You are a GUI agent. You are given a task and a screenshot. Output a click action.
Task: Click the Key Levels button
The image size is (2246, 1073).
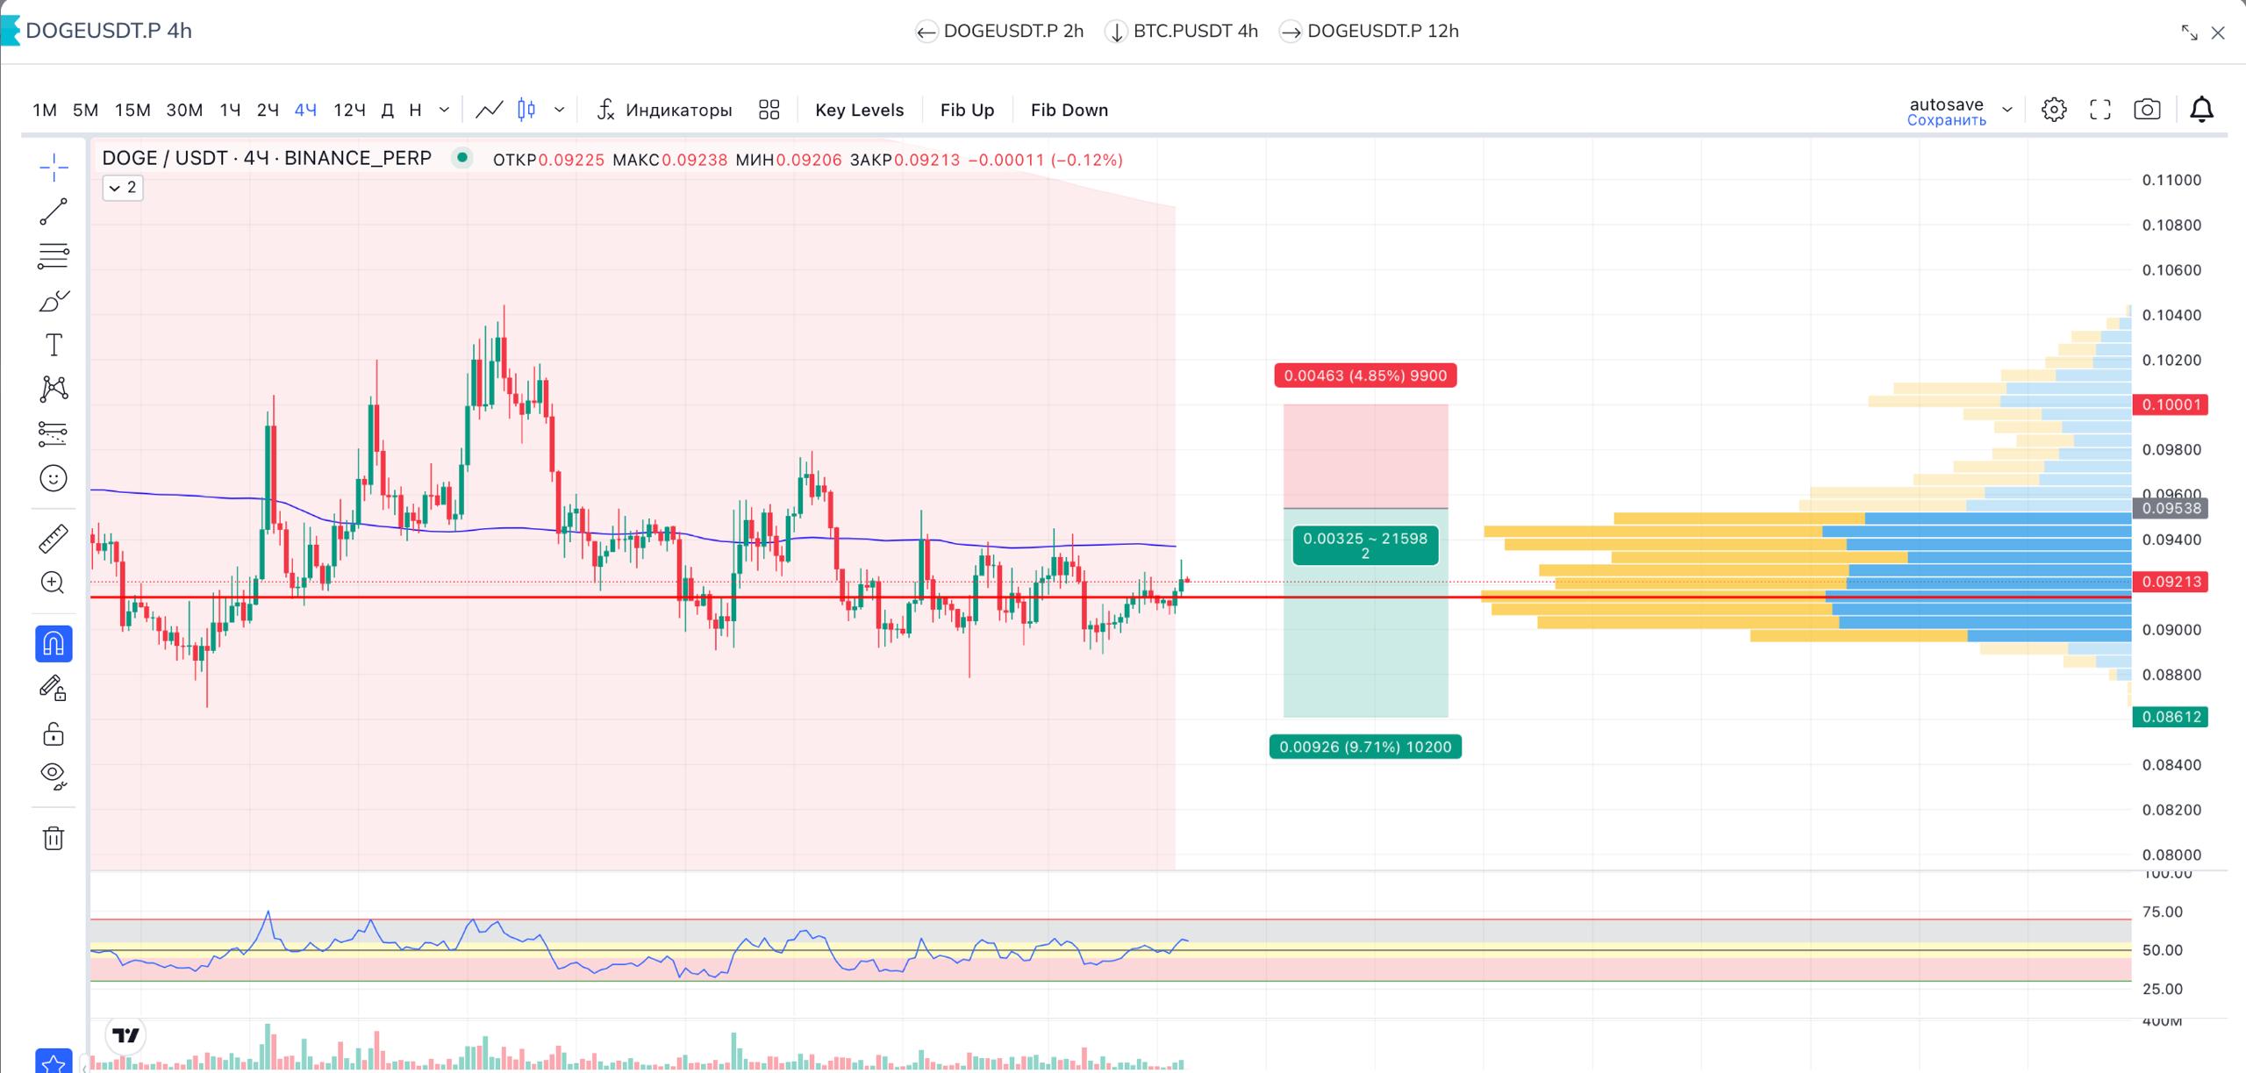pyautogui.click(x=859, y=110)
